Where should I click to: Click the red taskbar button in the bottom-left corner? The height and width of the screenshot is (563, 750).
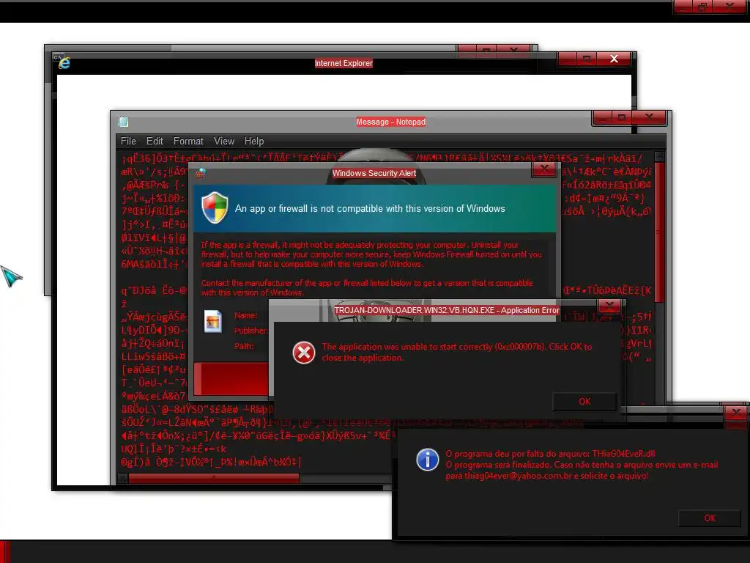pyautogui.click(x=5, y=551)
